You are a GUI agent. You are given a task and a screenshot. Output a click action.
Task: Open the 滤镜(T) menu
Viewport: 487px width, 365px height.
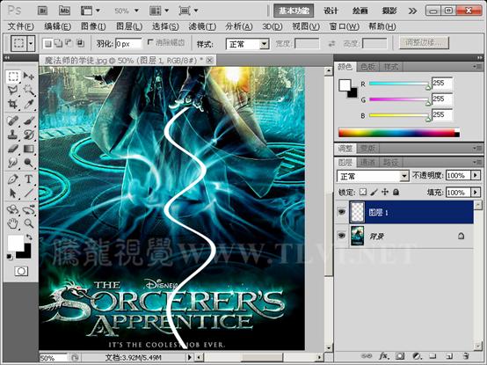[x=202, y=26]
